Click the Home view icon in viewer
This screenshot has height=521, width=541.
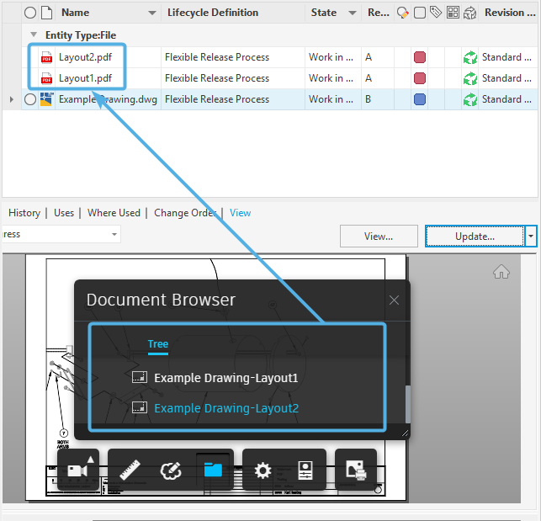501,272
